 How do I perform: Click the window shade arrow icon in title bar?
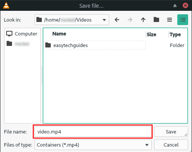(x=175, y=5)
